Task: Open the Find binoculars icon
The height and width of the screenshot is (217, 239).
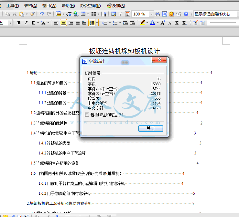Action: [x=157, y=14]
